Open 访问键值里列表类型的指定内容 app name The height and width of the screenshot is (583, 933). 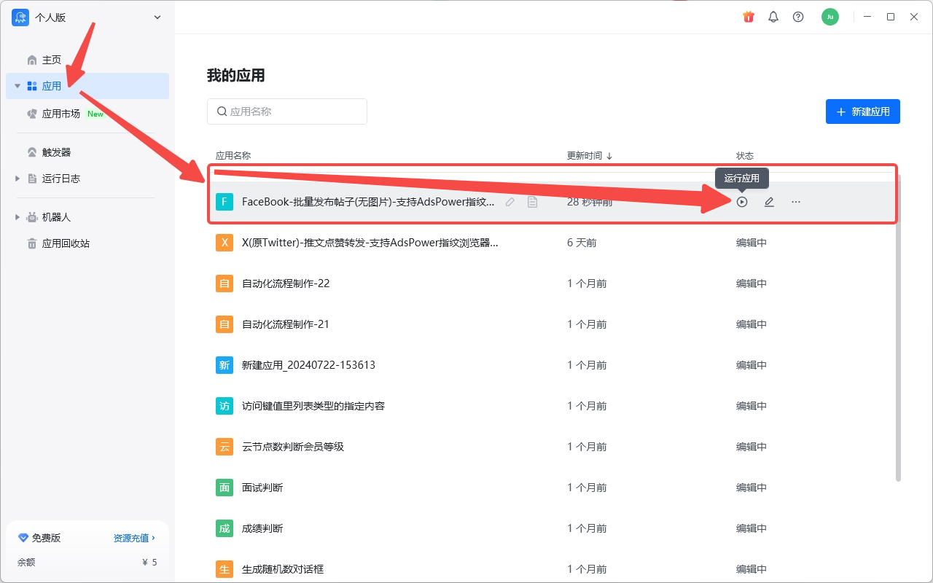313,406
